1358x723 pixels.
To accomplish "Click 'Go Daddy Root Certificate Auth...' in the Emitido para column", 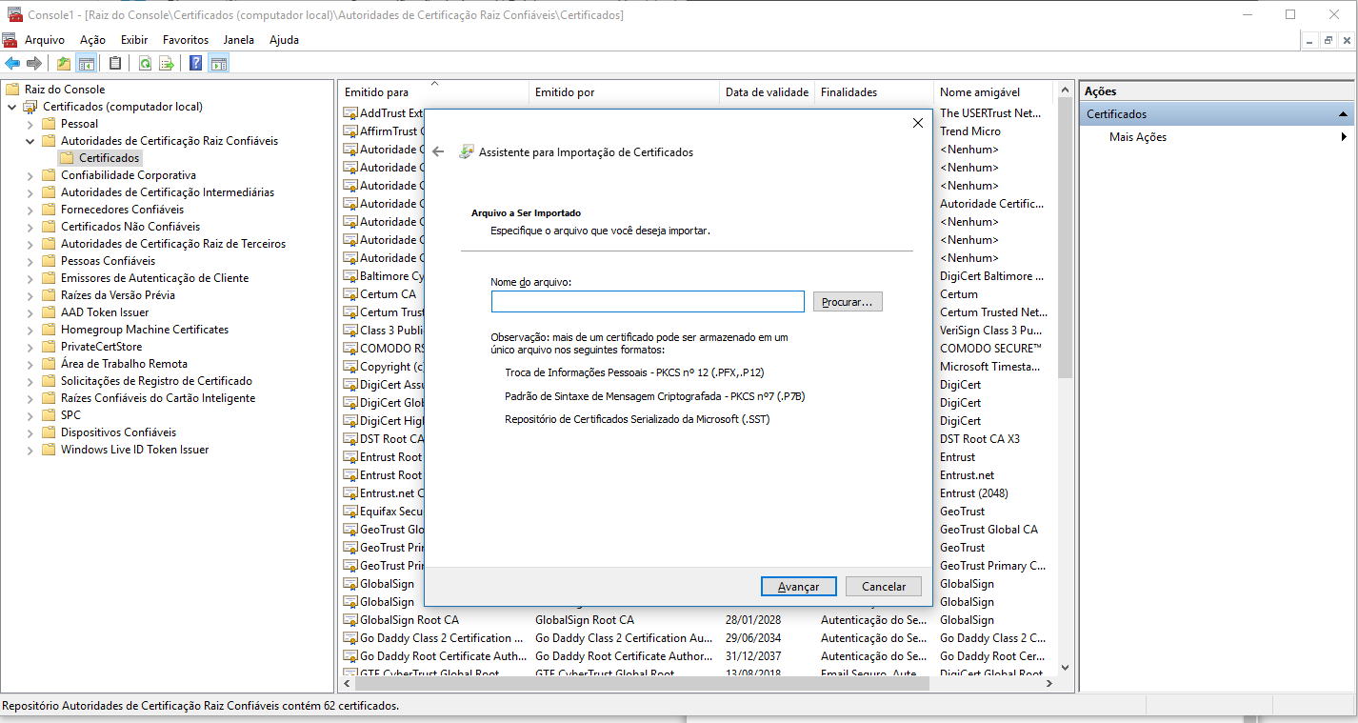I will pos(443,656).
